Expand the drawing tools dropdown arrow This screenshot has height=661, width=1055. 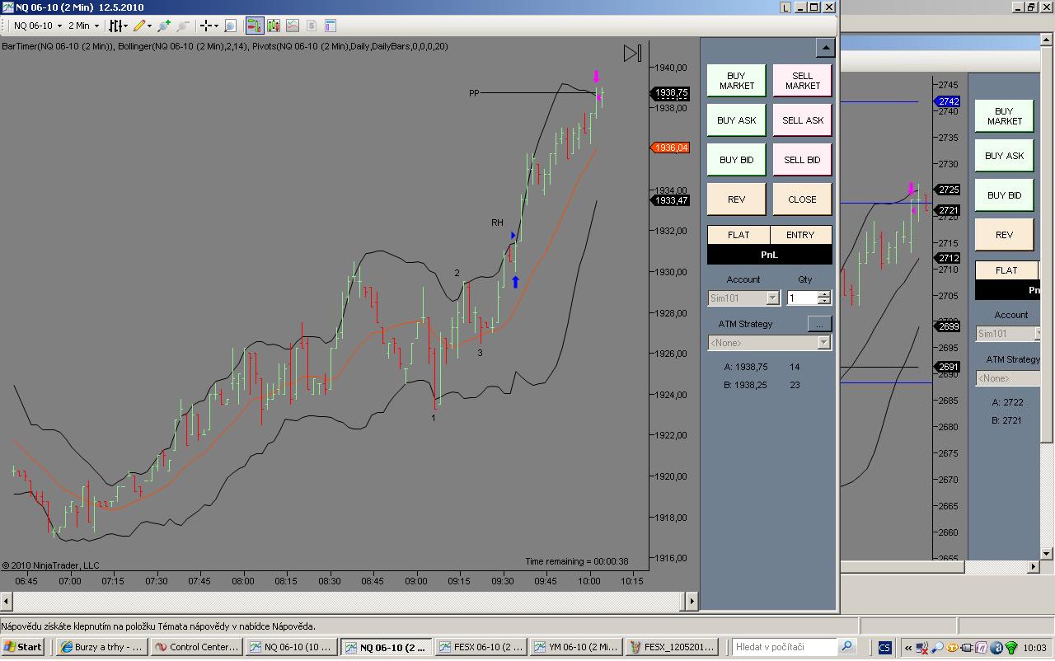(150, 26)
